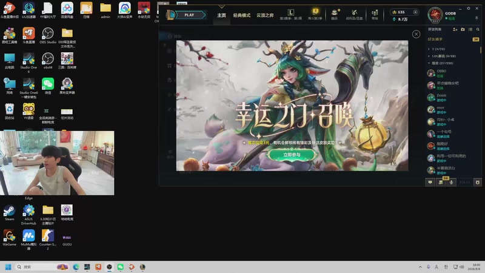This screenshot has width=485, height=273.
Task: Select friend 半夏微凉Zz in friends list
Action: 453,170
